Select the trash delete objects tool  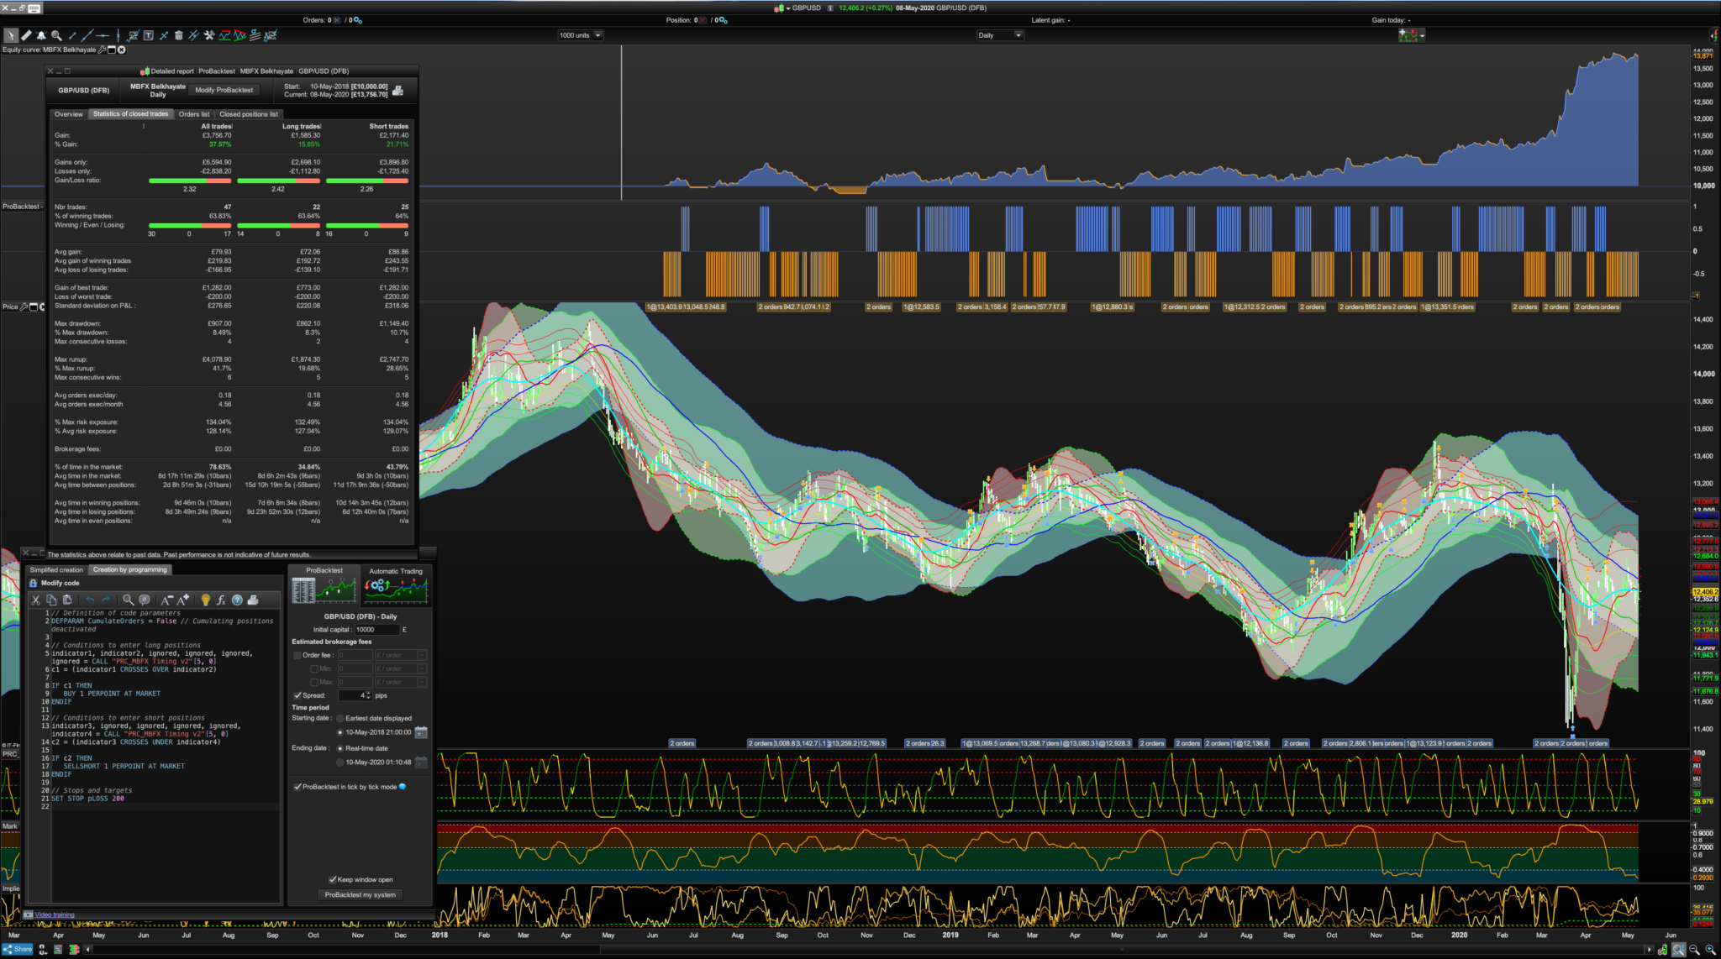(x=178, y=35)
